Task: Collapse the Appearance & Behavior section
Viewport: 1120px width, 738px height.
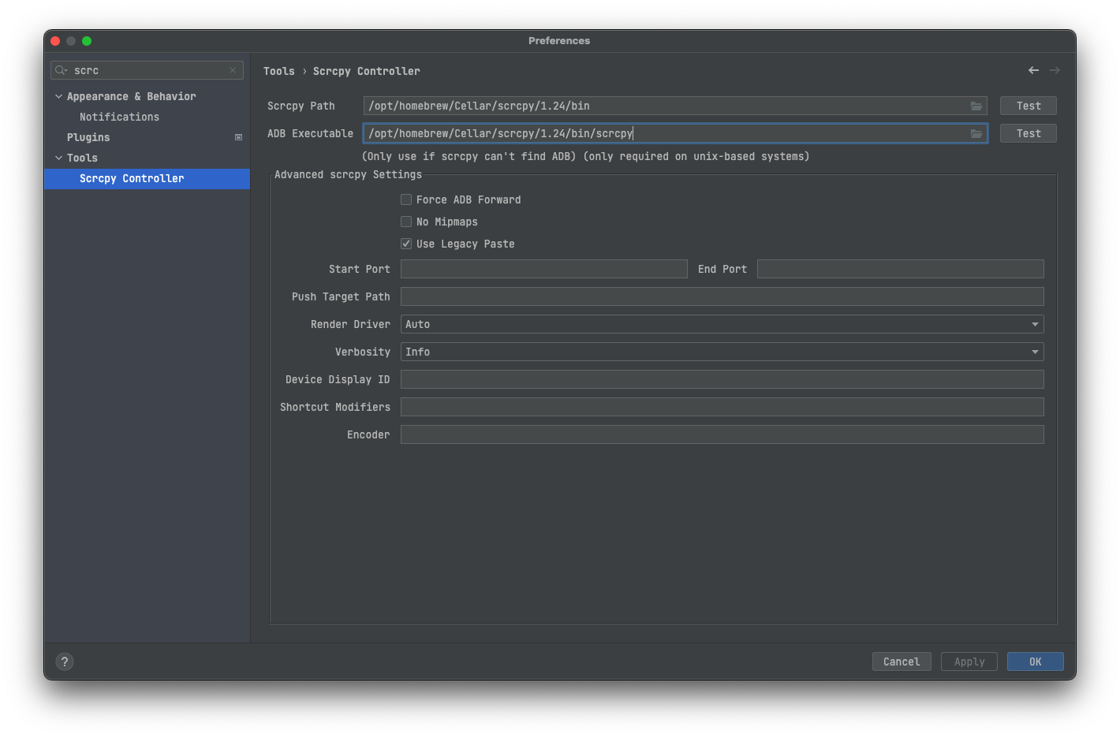Action: (x=58, y=95)
